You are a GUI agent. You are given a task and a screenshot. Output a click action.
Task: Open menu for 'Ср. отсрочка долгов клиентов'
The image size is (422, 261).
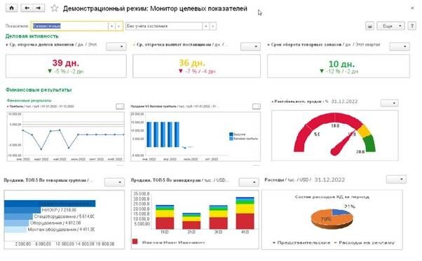pos(116,46)
